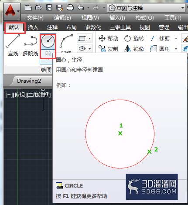Select the 圆 circle tool icon
Image resolution: width=188 pixels, height=205 pixels.
pyautogui.click(x=48, y=41)
